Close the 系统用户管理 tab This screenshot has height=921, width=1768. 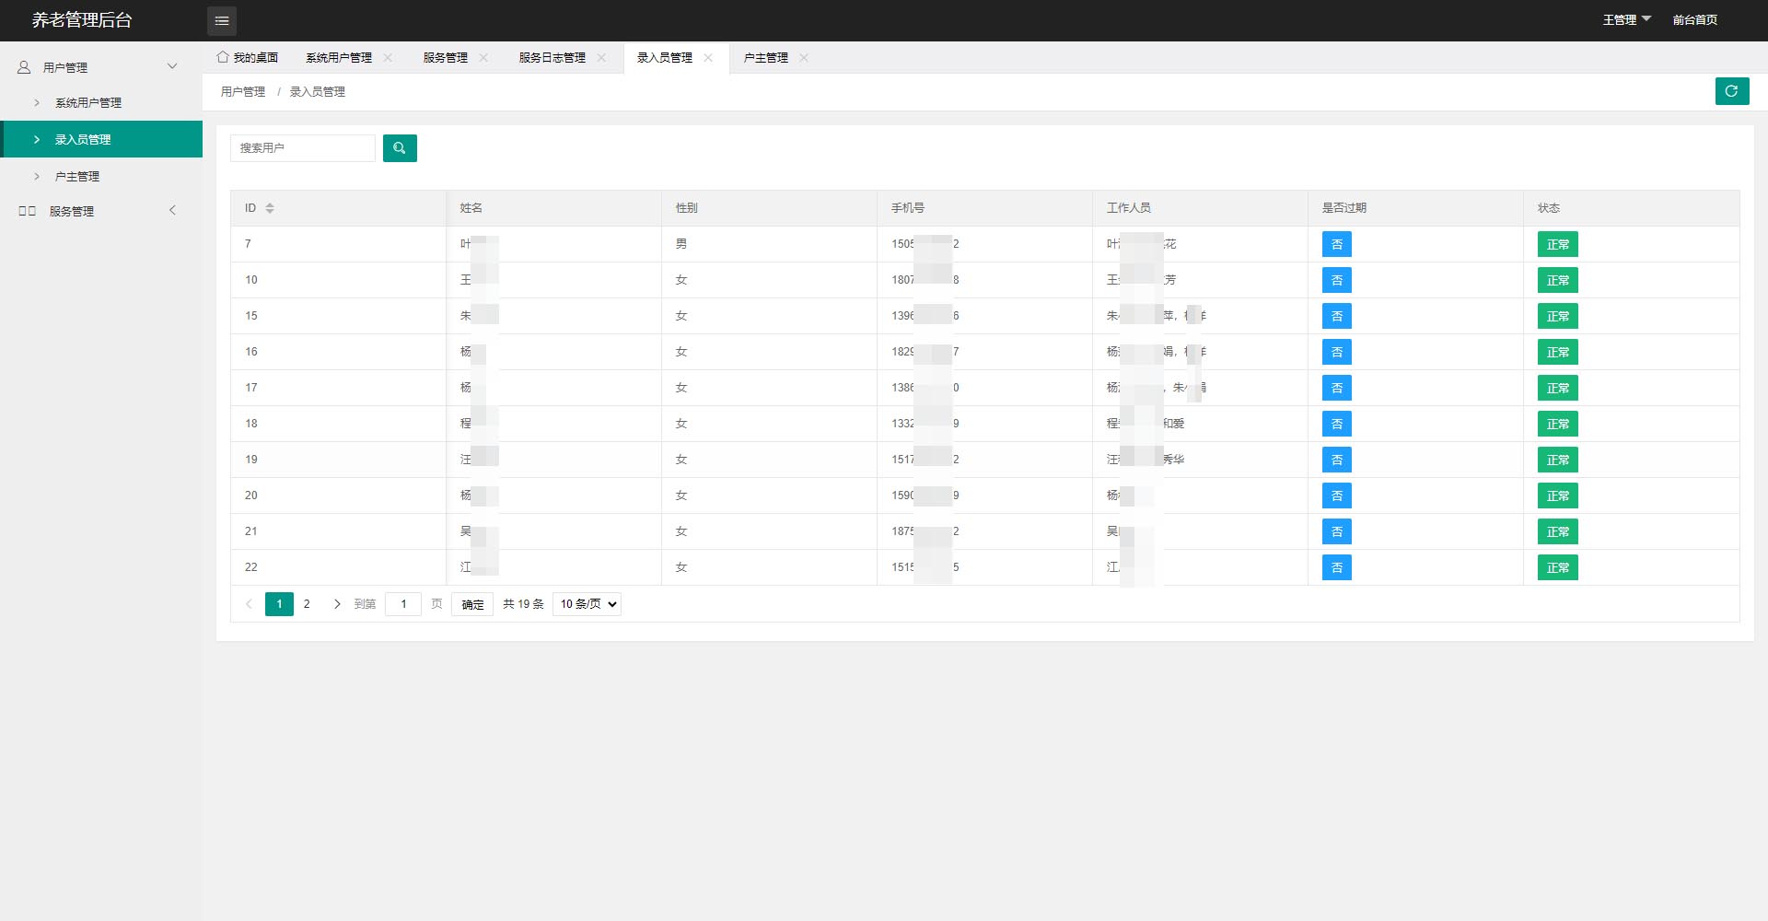[389, 57]
